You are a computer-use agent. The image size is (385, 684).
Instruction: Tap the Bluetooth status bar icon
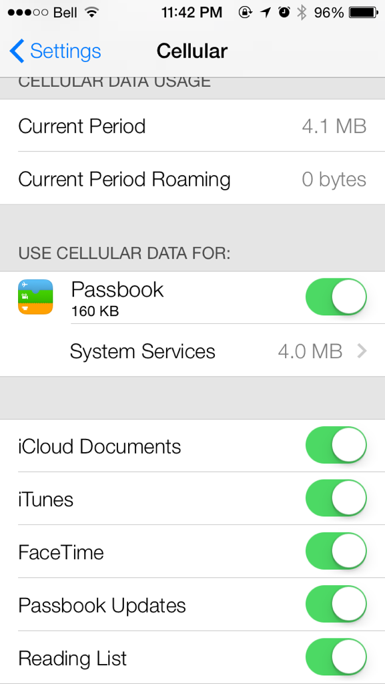(302, 13)
